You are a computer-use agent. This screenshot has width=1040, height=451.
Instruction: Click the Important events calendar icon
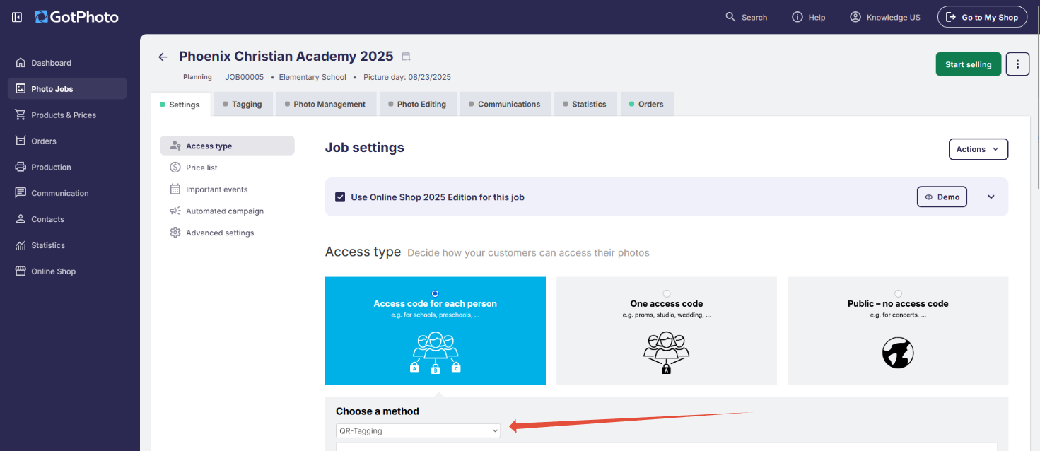[175, 189]
